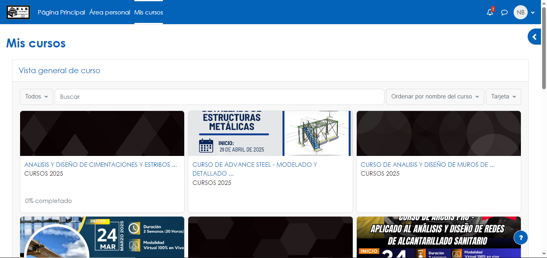Open CURSO DE ADVANCE STEEL course link
Viewport: 547px width, 258px height.
[255, 169]
